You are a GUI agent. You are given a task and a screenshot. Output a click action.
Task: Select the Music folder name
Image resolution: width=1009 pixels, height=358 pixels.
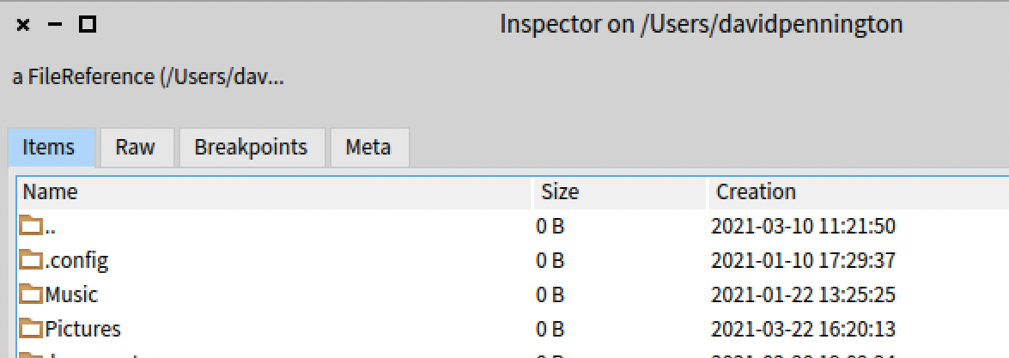pyautogui.click(x=71, y=294)
